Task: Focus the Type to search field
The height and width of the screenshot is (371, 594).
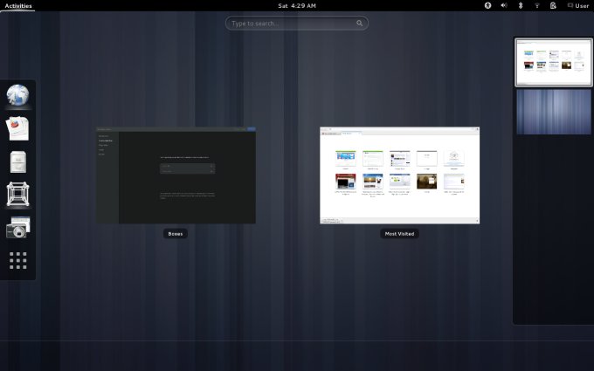Action: click(x=297, y=24)
